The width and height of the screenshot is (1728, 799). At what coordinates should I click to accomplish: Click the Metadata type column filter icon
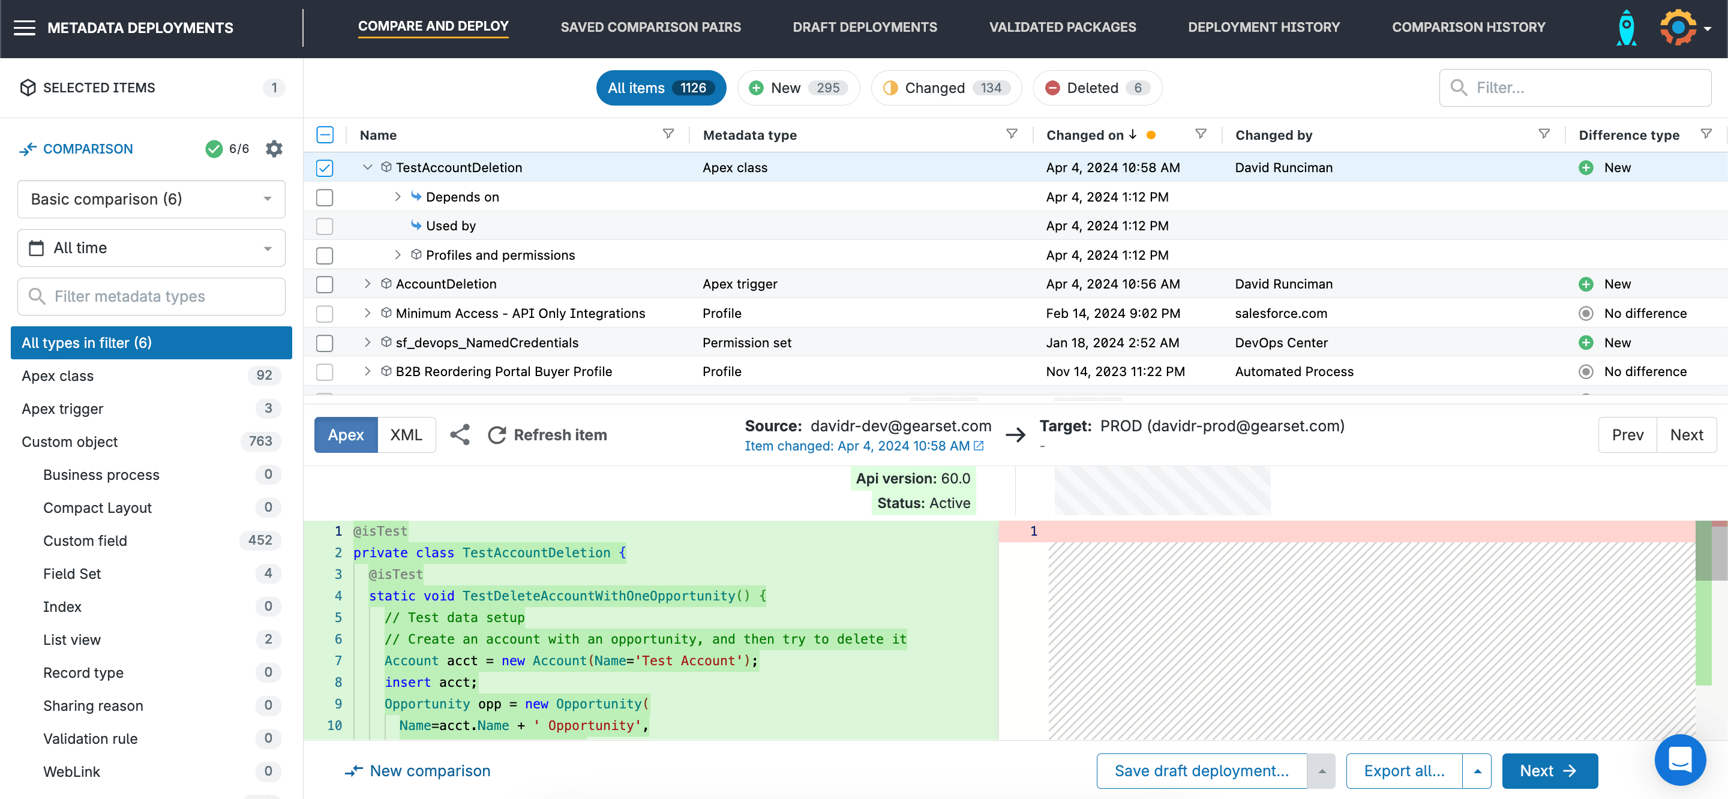[1012, 134]
